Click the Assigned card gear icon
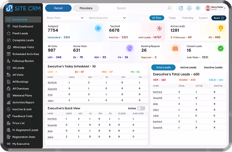 click(98, 28)
